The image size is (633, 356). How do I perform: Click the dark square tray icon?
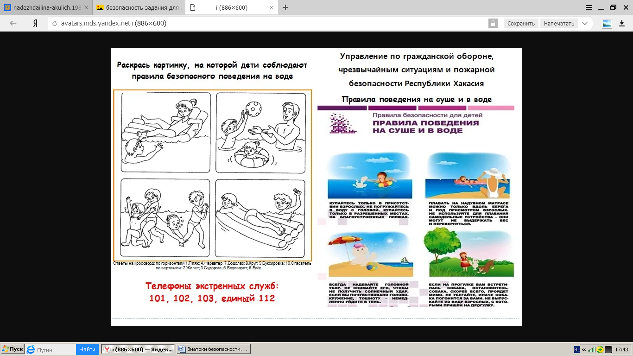(608, 350)
